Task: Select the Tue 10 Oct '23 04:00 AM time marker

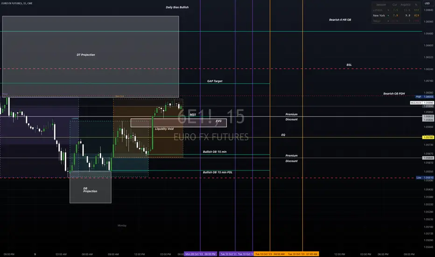Action: 270,254
